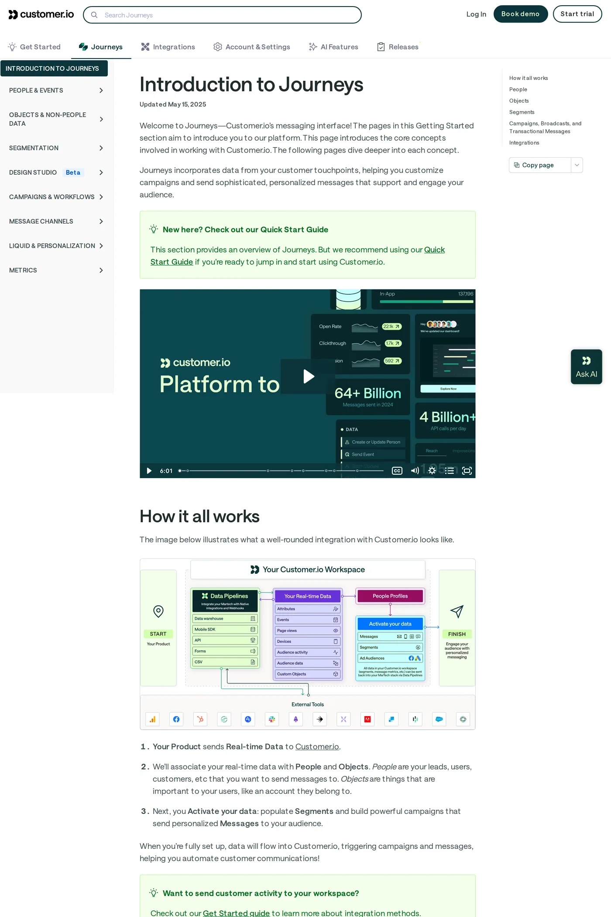Image resolution: width=611 pixels, height=917 pixels.
Task: Open the Ask AI widget
Action: click(x=586, y=367)
